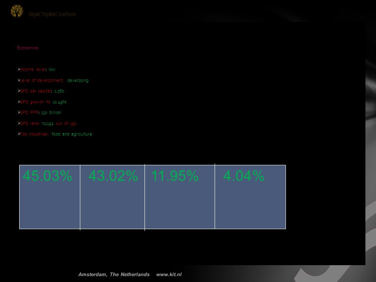The height and width of the screenshot is (282, 376).
Task: Click the 'Royal Tropical Institute' header text
Action: tap(52, 14)
